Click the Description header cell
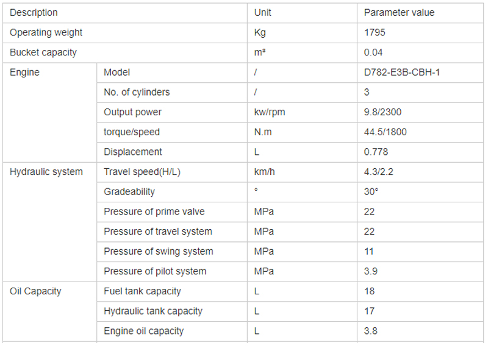488x348 pixels. 125,13
